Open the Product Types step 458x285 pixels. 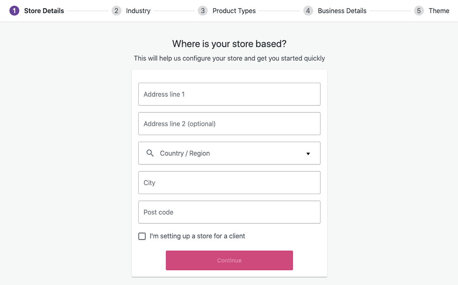[234, 11]
